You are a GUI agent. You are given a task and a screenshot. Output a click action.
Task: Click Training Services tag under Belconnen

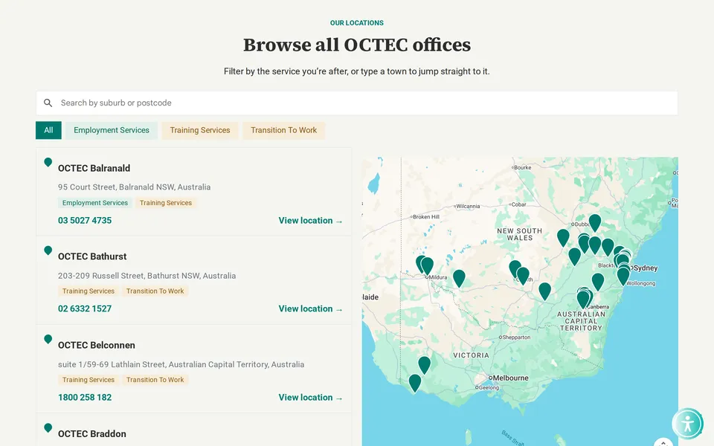[x=89, y=380]
